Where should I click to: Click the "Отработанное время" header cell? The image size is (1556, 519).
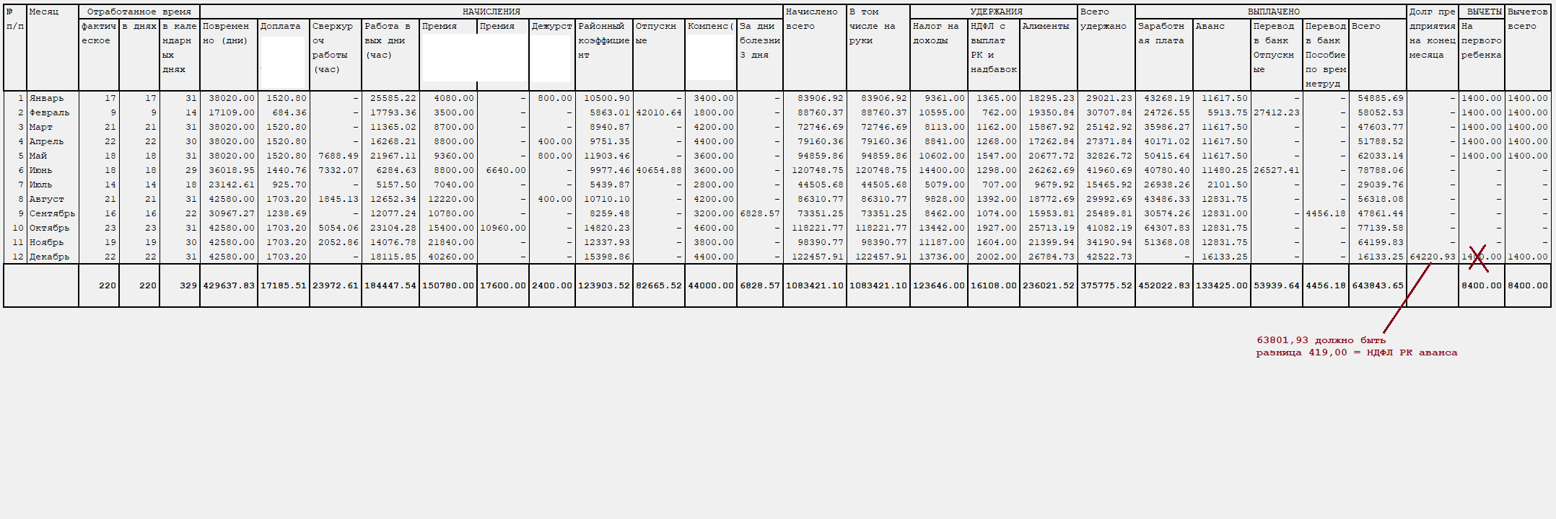pyautogui.click(x=139, y=12)
